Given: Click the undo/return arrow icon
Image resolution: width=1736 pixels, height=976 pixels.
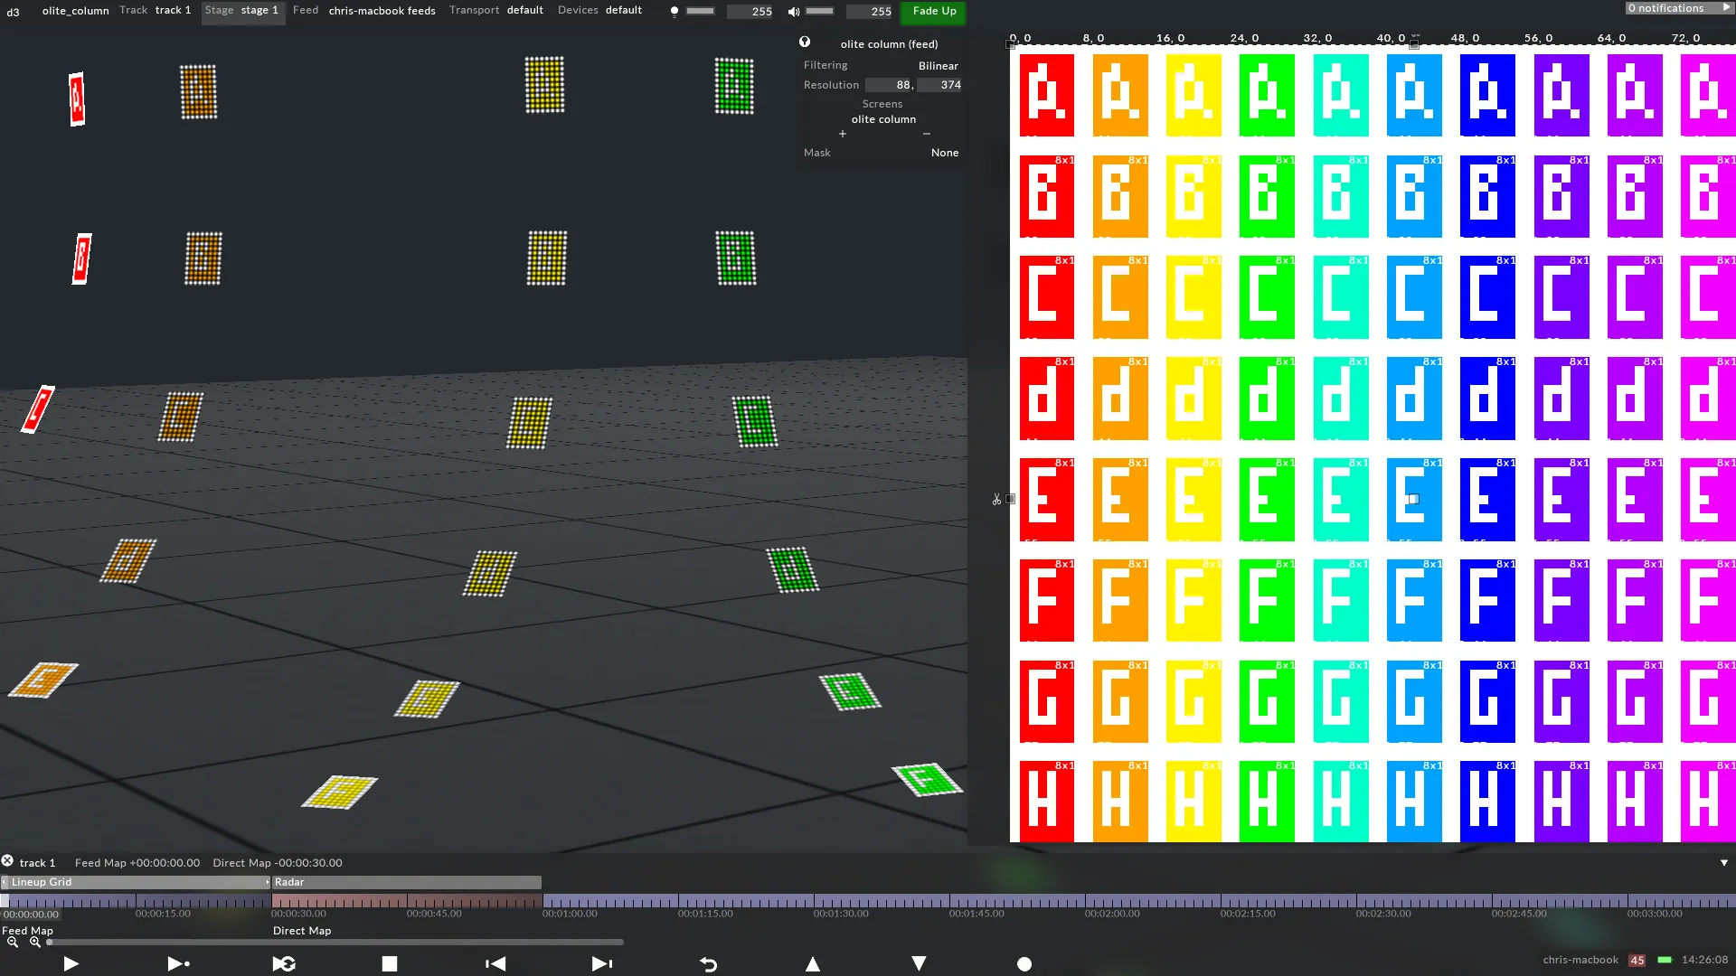Looking at the screenshot, I should point(708,964).
